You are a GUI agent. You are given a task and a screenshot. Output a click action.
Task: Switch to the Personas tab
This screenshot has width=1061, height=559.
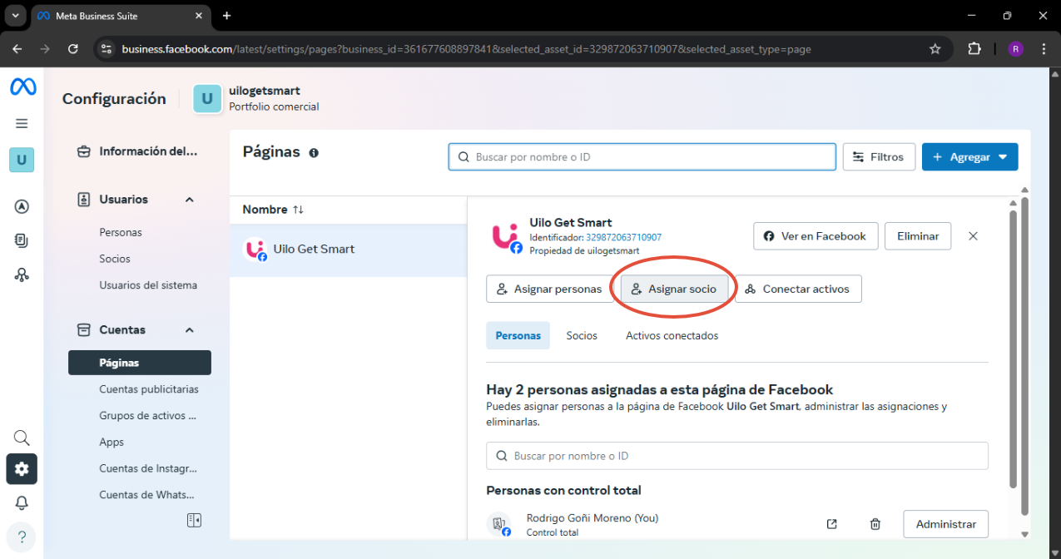pos(518,336)
